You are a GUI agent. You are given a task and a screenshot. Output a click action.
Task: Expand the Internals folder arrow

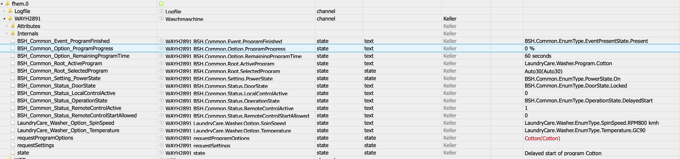7,33
